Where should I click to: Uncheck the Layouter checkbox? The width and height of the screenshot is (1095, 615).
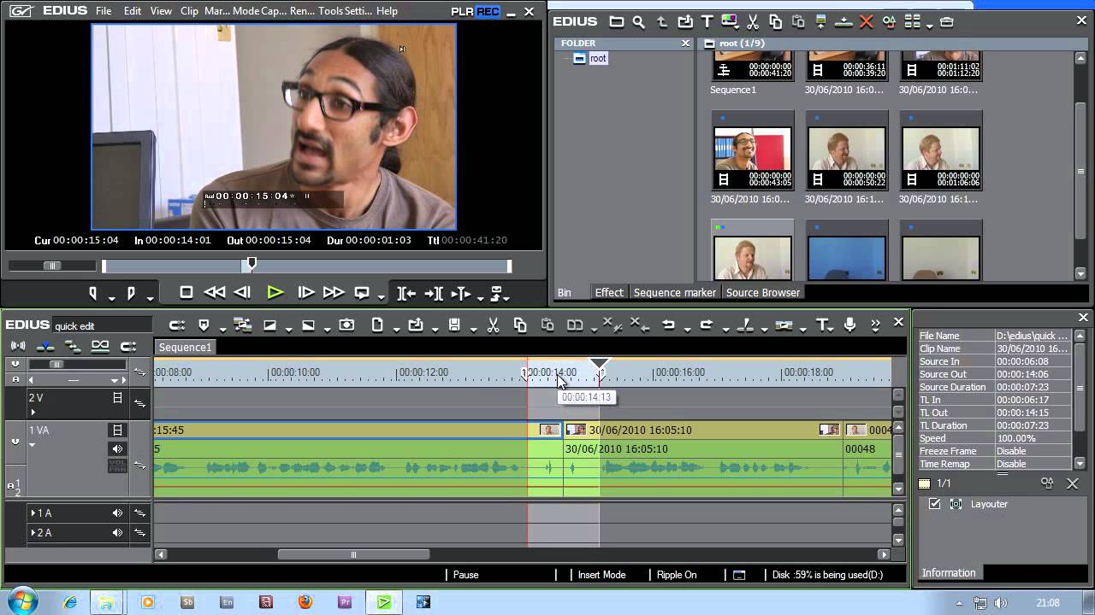(x=935, y=504)
